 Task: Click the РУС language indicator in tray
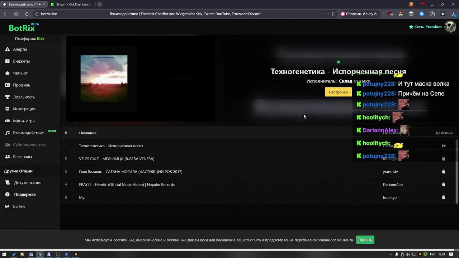point(432,254)
